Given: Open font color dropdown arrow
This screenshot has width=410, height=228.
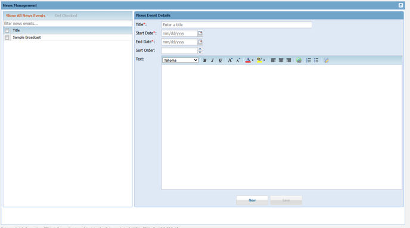Looking at the screenshot, I should pyautogui.click(x=253, y=60).
